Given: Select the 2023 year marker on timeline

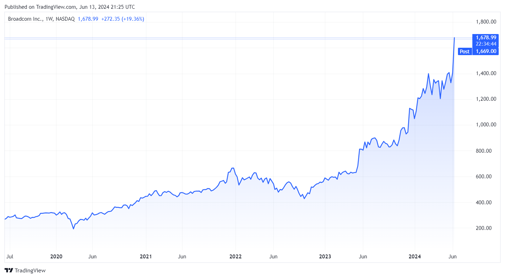Looking at the screenshot, I should pyautogui.click(x=325, y=257).
